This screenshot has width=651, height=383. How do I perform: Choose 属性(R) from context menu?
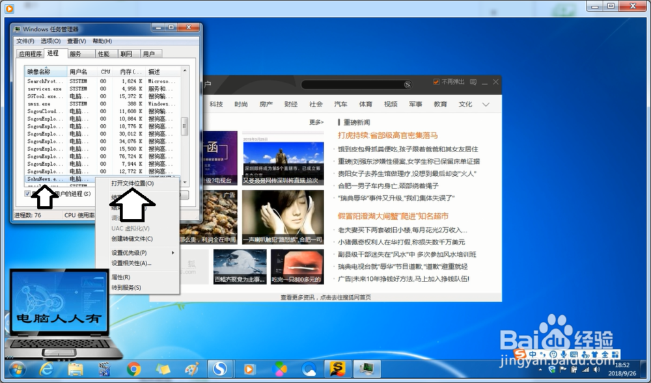pyautogui.click(x=138, y=277)
